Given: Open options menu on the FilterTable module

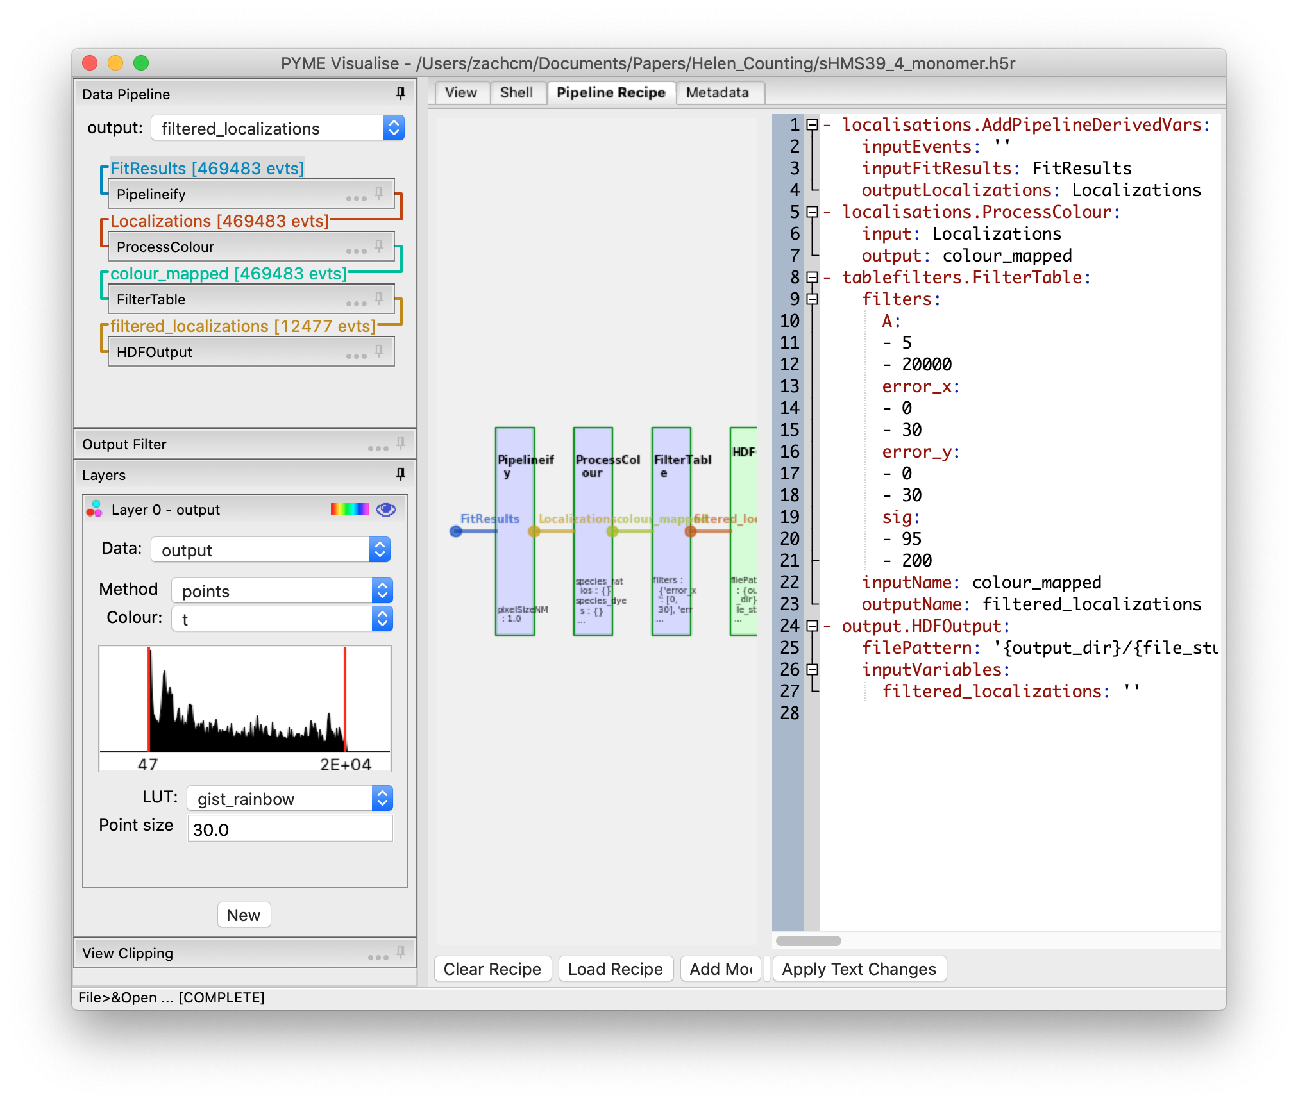Looking at the screenshot, I should pyautogui.click(x=357, y=302).
